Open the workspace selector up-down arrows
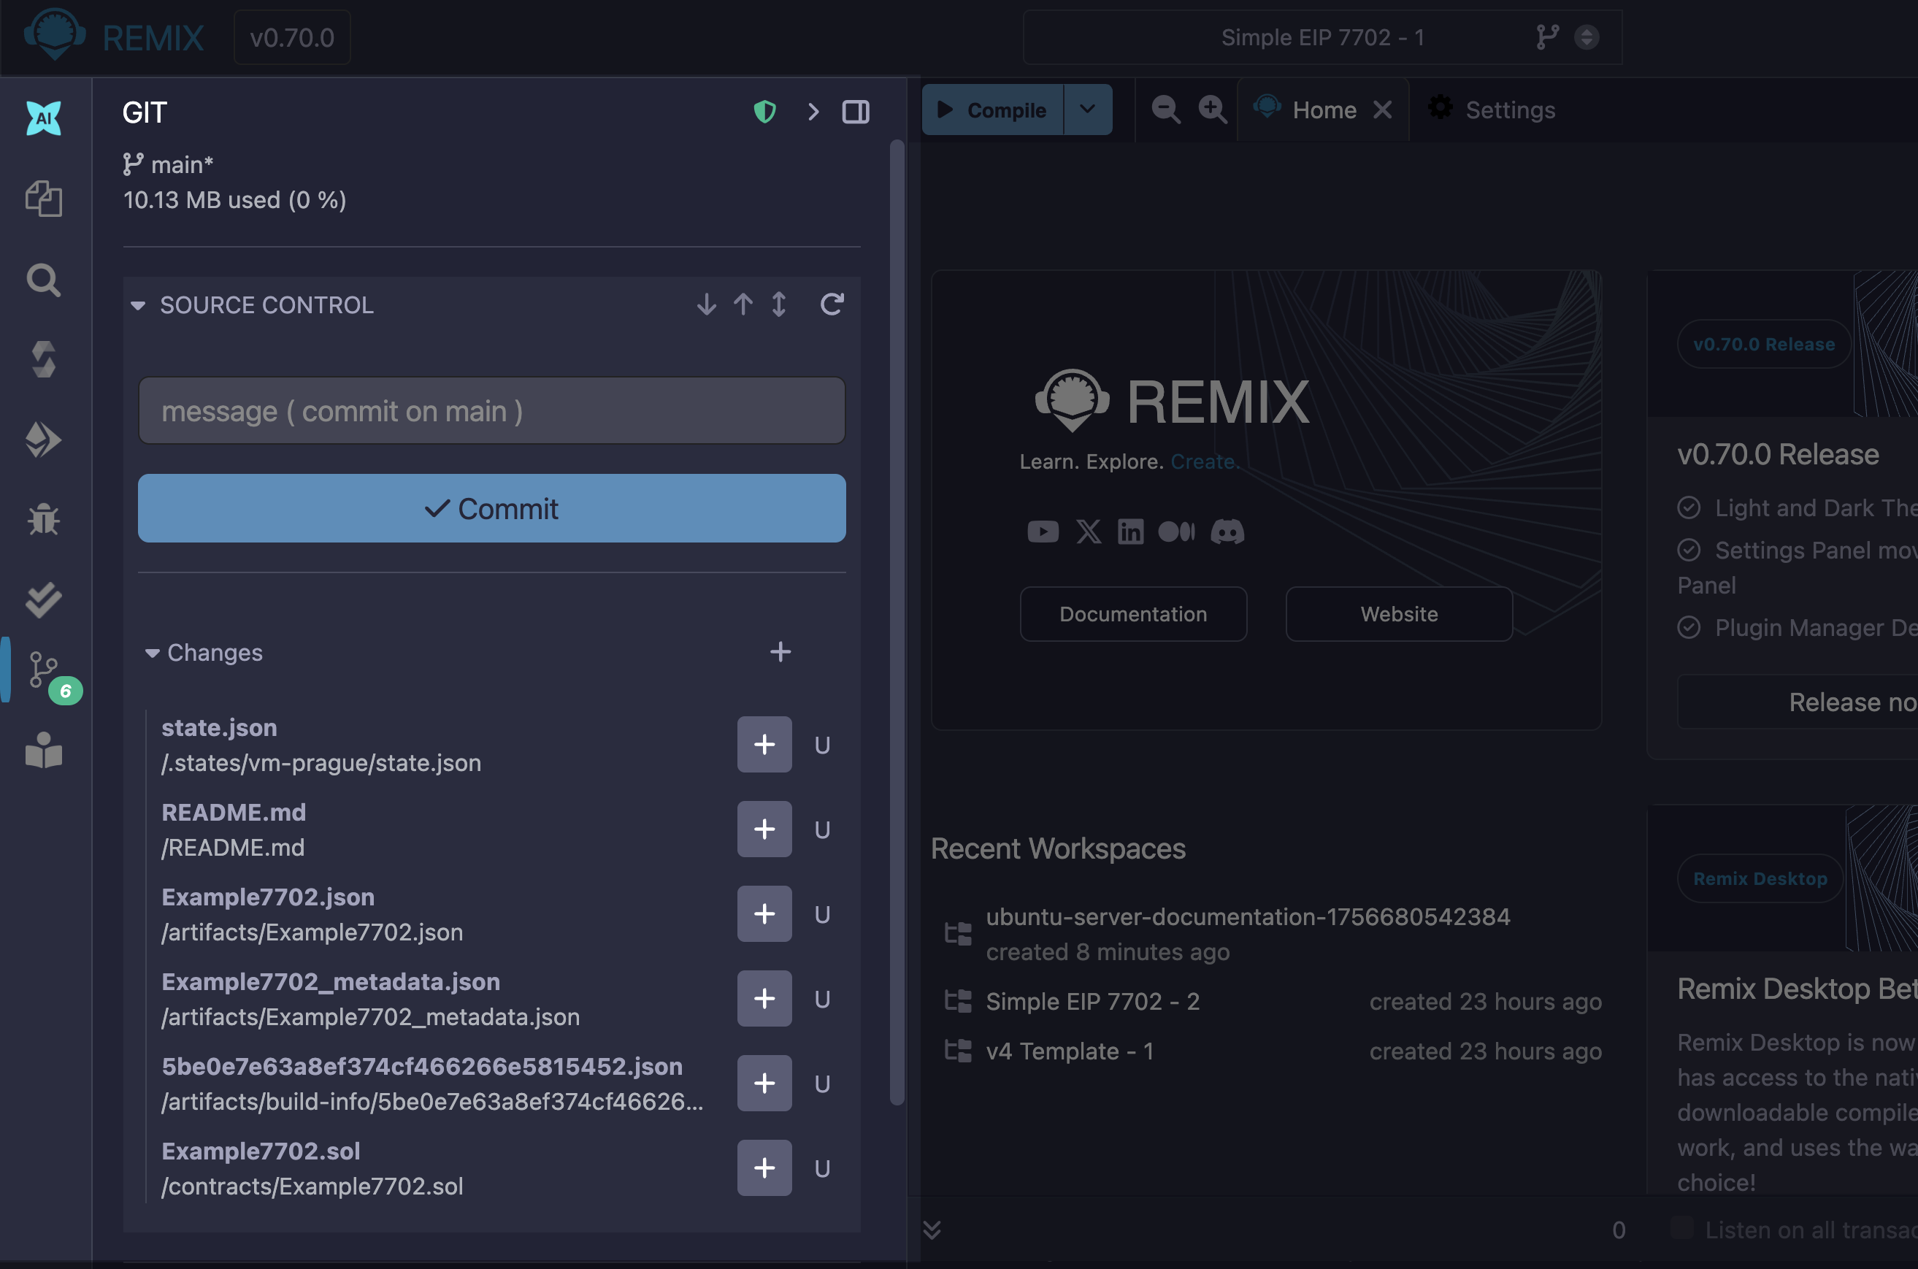This screenshot has width=1918, height=1269. pos(1587,37)
